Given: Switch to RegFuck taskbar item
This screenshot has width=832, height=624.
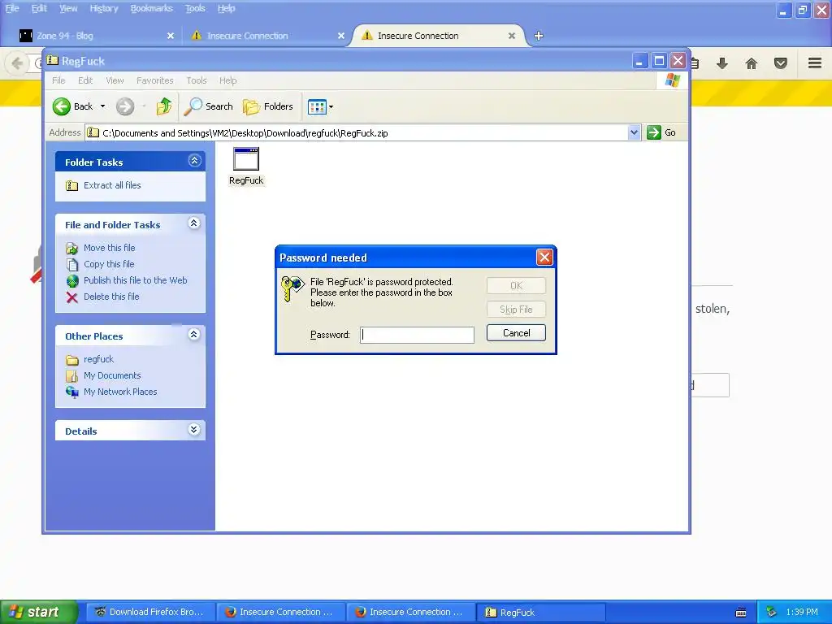Looking at the screenshot, I should [540, 612].
